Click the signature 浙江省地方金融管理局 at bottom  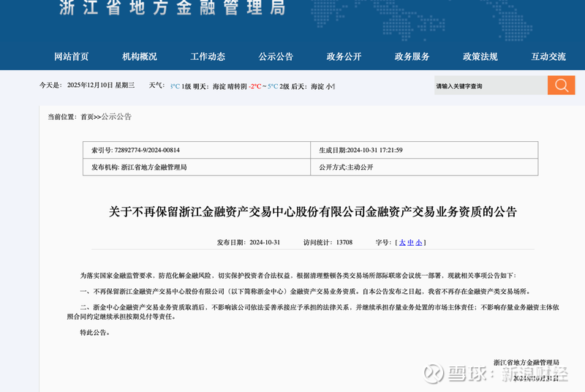click(x=526, y=363)
